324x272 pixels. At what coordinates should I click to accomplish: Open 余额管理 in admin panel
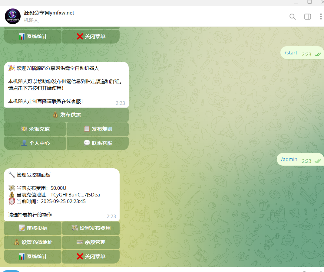(x=91, y=242)
